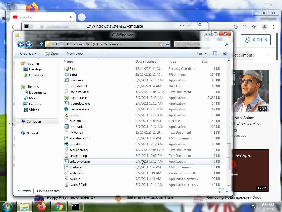Click the Explorer Back arrow button
282x212 pixels.
[21, 44]
